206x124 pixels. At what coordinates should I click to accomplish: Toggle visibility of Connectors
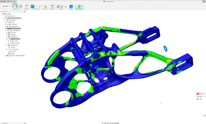tap(9, 49)
